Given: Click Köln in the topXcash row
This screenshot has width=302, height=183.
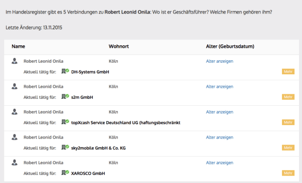Looking at the screenshot, I should 113,112.
